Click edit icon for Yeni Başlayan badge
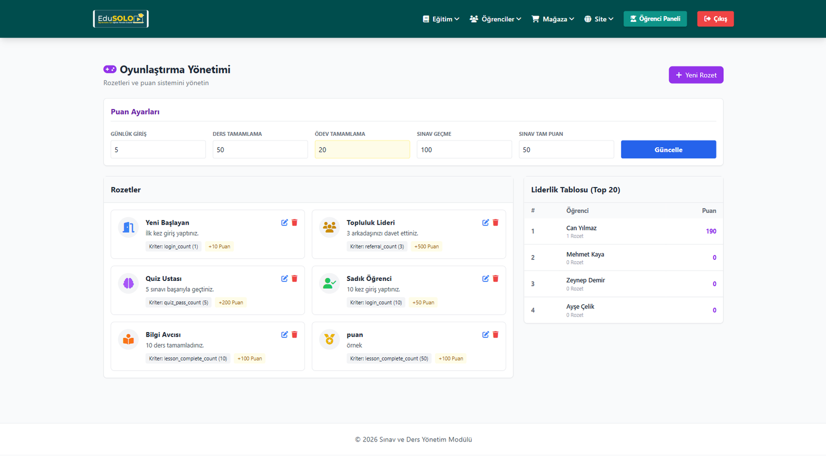The height and width of the screenshot is (456, 826). pyautogui.click(x=284, y=223)
